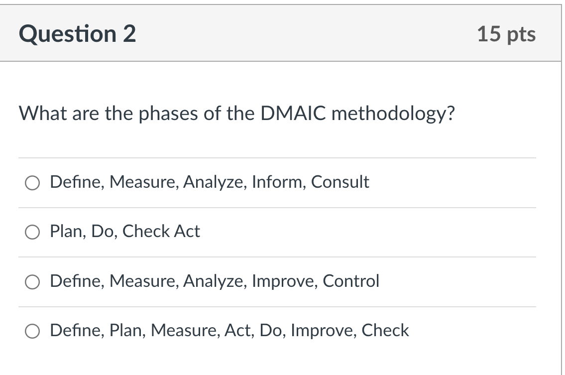The width and height of the screenshot is (565, 375).
Task: Select the radio button for 'Define, Measure, Analyze, Improve, Control'
Action: click(32, 281)
